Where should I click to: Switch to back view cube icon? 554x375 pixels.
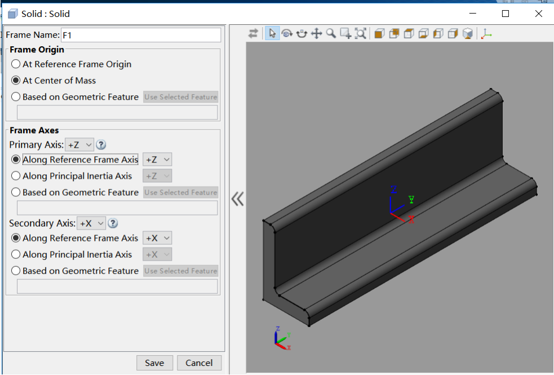coord(394,34)
